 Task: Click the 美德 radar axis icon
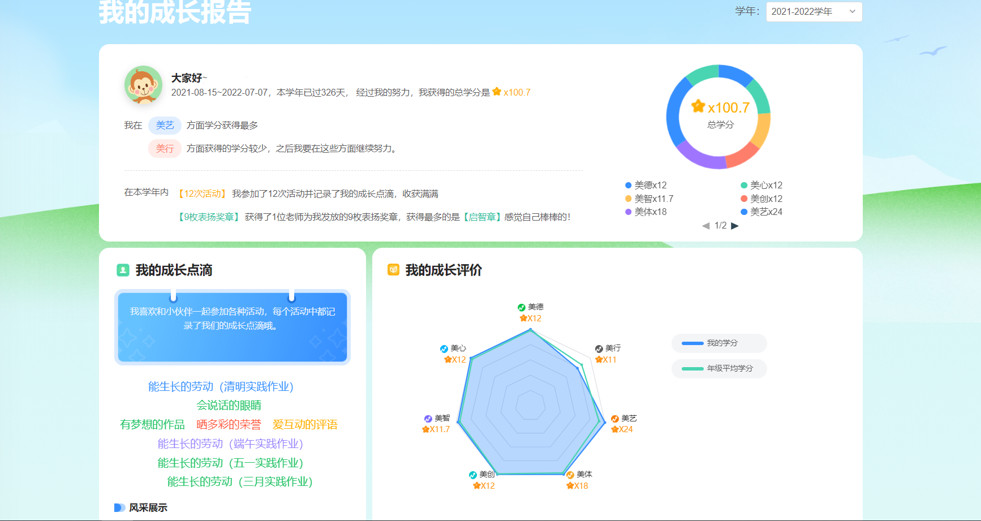click(x=522, y=307)
